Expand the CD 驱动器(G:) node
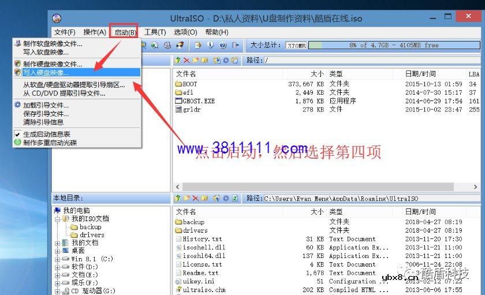The height and width of the screenshot is (295, 485). [57, 292]
